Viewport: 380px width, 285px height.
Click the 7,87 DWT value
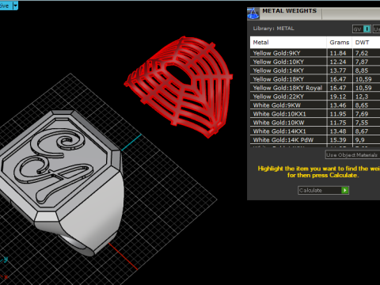click(362, 62)
